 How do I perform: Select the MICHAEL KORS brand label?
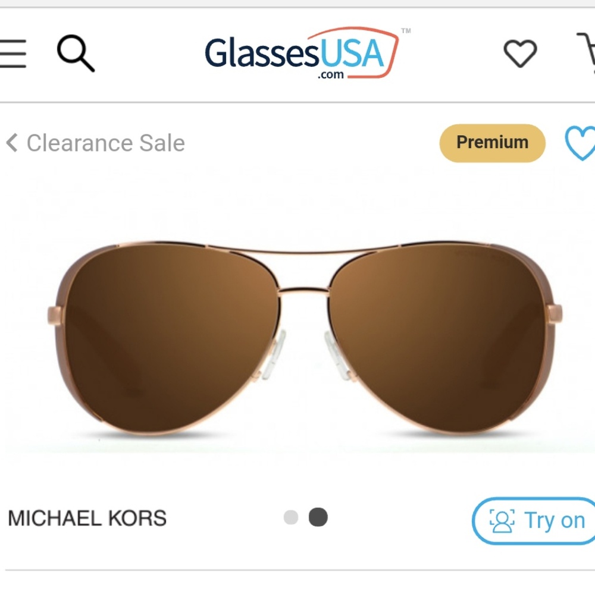click(88, 518)
